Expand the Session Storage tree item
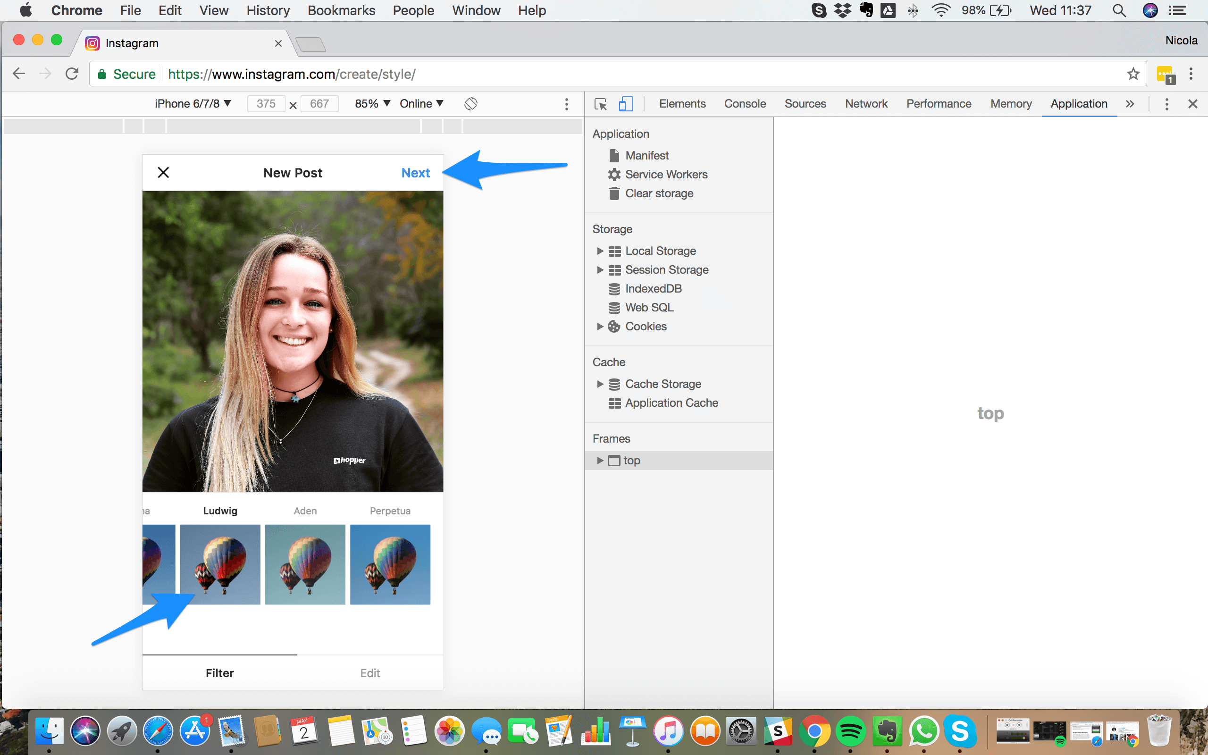 point(599,269)
